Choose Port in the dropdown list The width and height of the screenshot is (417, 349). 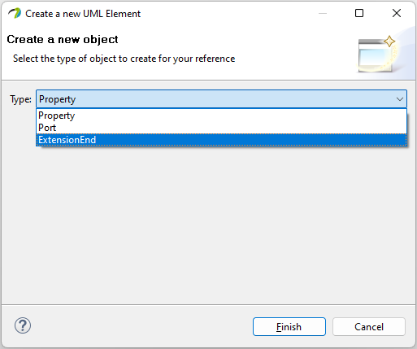click(x=221, y=128)
